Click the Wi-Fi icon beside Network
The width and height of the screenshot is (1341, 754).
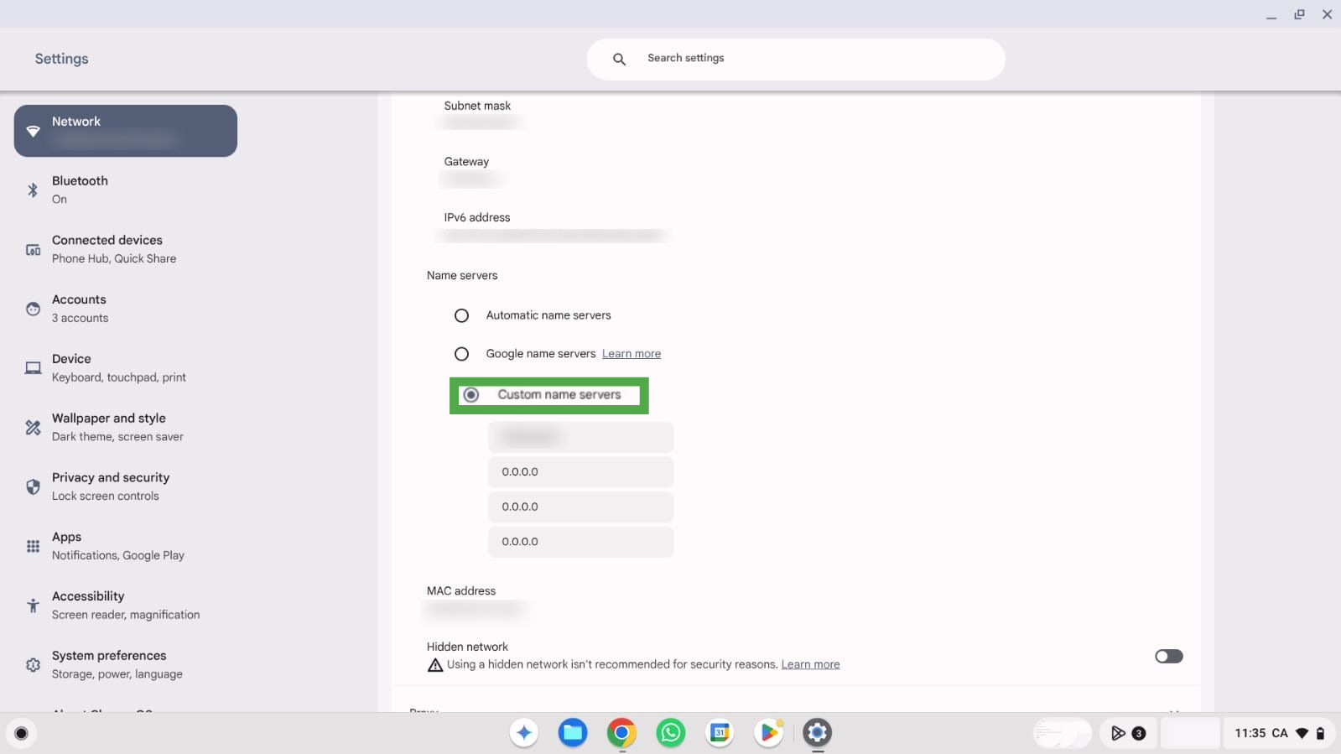[x=33, y=131]
